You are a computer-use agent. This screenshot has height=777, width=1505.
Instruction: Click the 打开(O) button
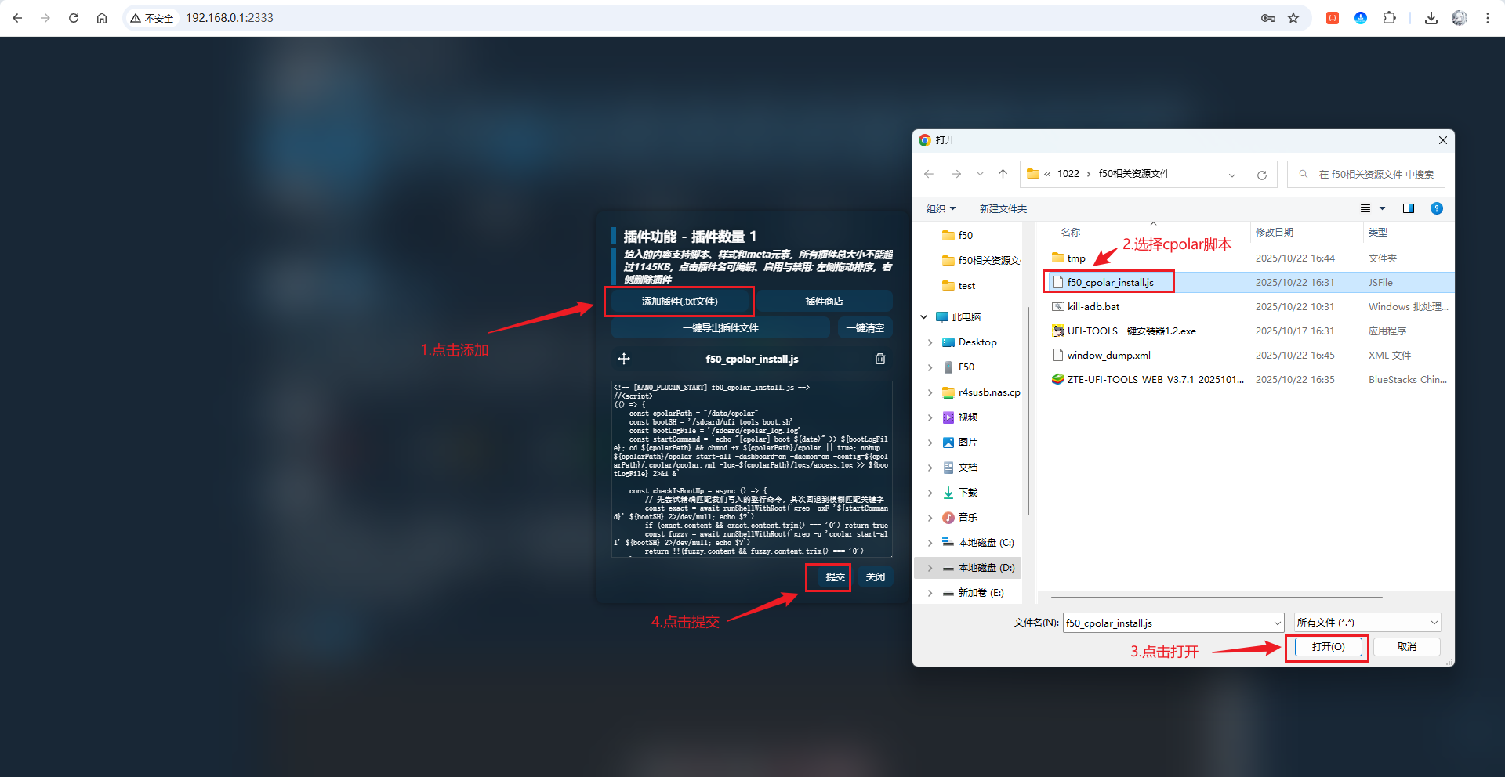pos(1327,647)
